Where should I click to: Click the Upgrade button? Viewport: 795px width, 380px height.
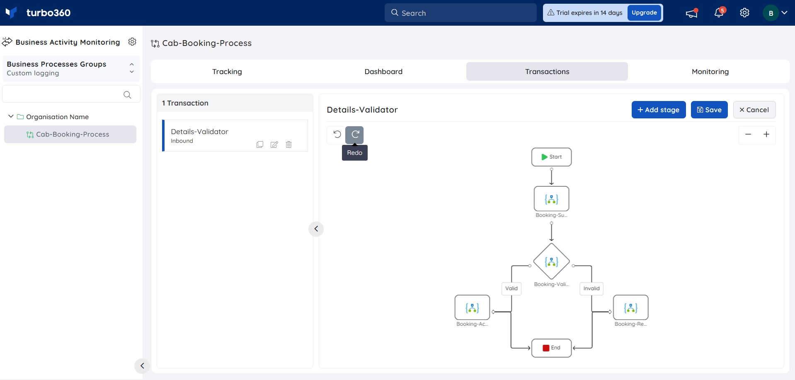(644, 13)
